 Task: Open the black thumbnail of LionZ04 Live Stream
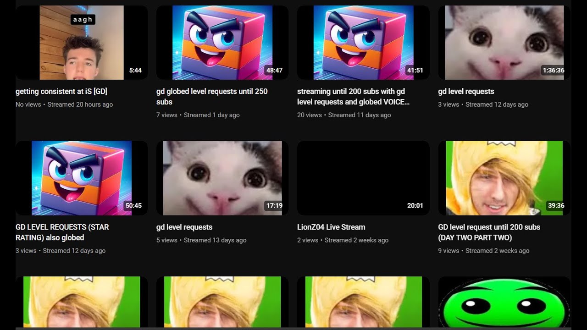point(363,178)
